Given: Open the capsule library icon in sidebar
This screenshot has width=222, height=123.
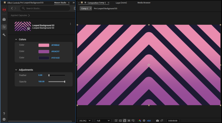Looking at the screenshot, I should pyautogui.click(x=4, y=19).
